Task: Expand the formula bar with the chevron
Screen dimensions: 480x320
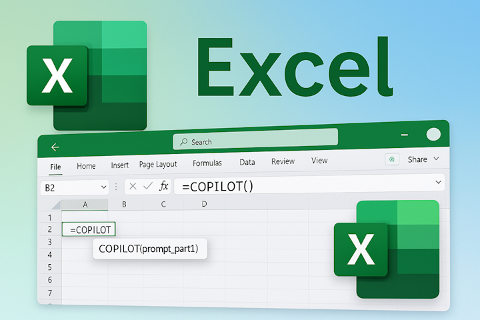Action: [x=439, y=182]
